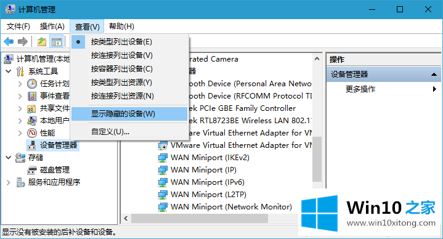
Task: Click the 设备管理器 header in Actions pane
Action: [x=383, y=75]
